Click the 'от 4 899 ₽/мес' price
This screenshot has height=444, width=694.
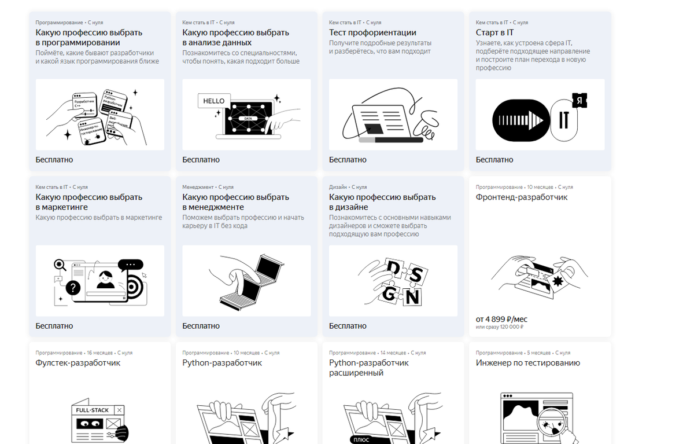tap(501, 319)
